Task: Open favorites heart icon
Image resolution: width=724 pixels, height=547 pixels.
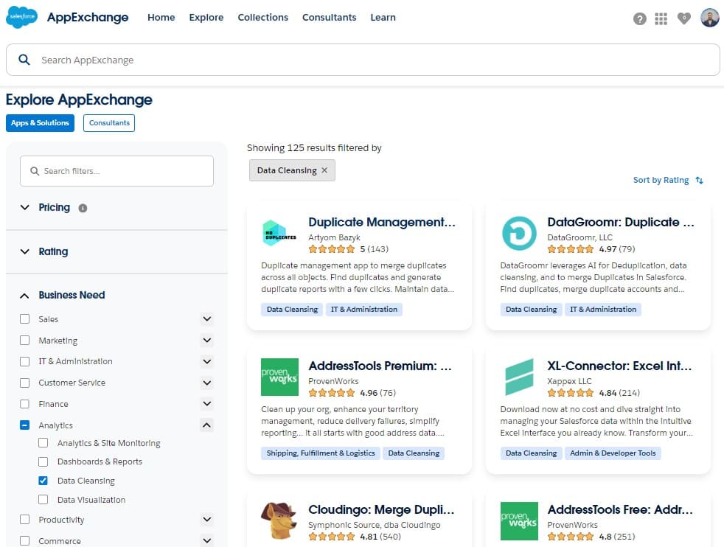Action: 684,18
